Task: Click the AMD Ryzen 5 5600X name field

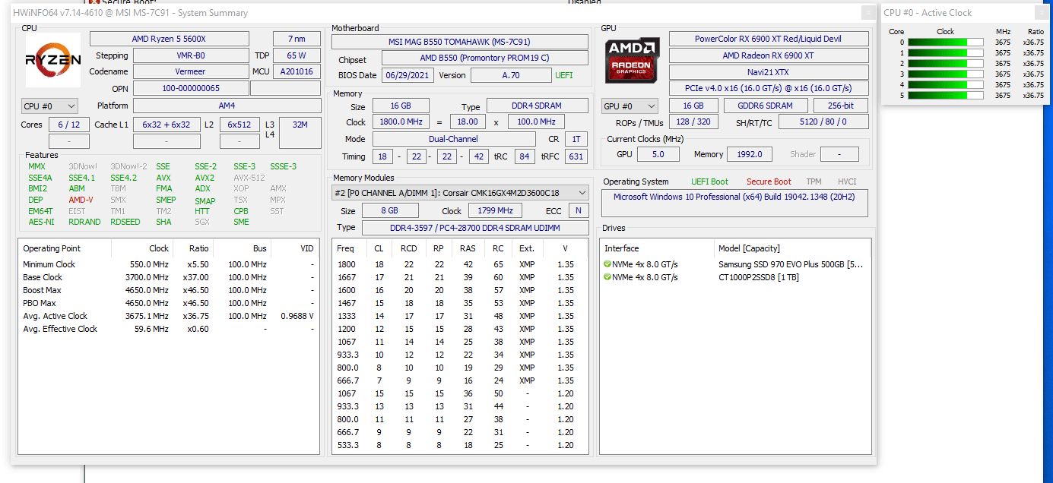Action: click(x=169, y=39)
